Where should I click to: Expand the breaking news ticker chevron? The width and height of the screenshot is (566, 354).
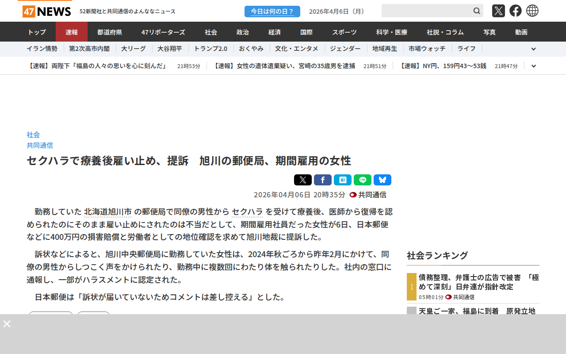coord(534,66)
